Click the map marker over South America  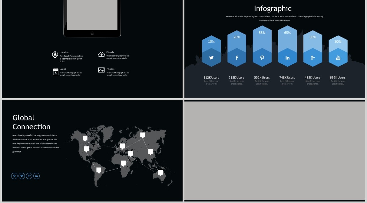(99, 170)
